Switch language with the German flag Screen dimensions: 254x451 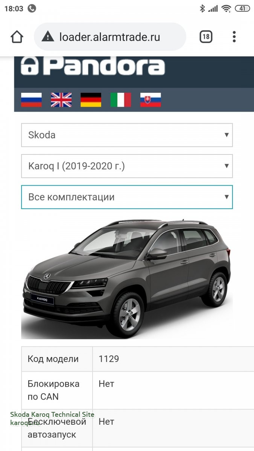click(x=91, y=100)
